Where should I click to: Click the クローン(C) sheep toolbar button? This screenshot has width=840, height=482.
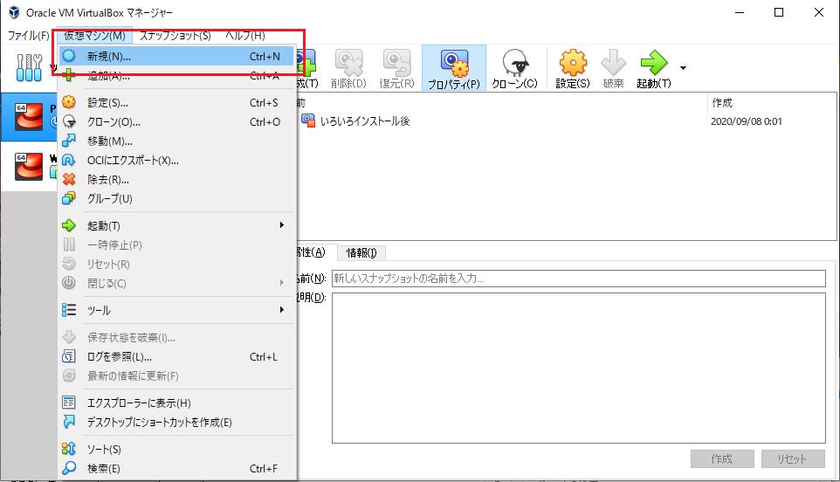515,68
